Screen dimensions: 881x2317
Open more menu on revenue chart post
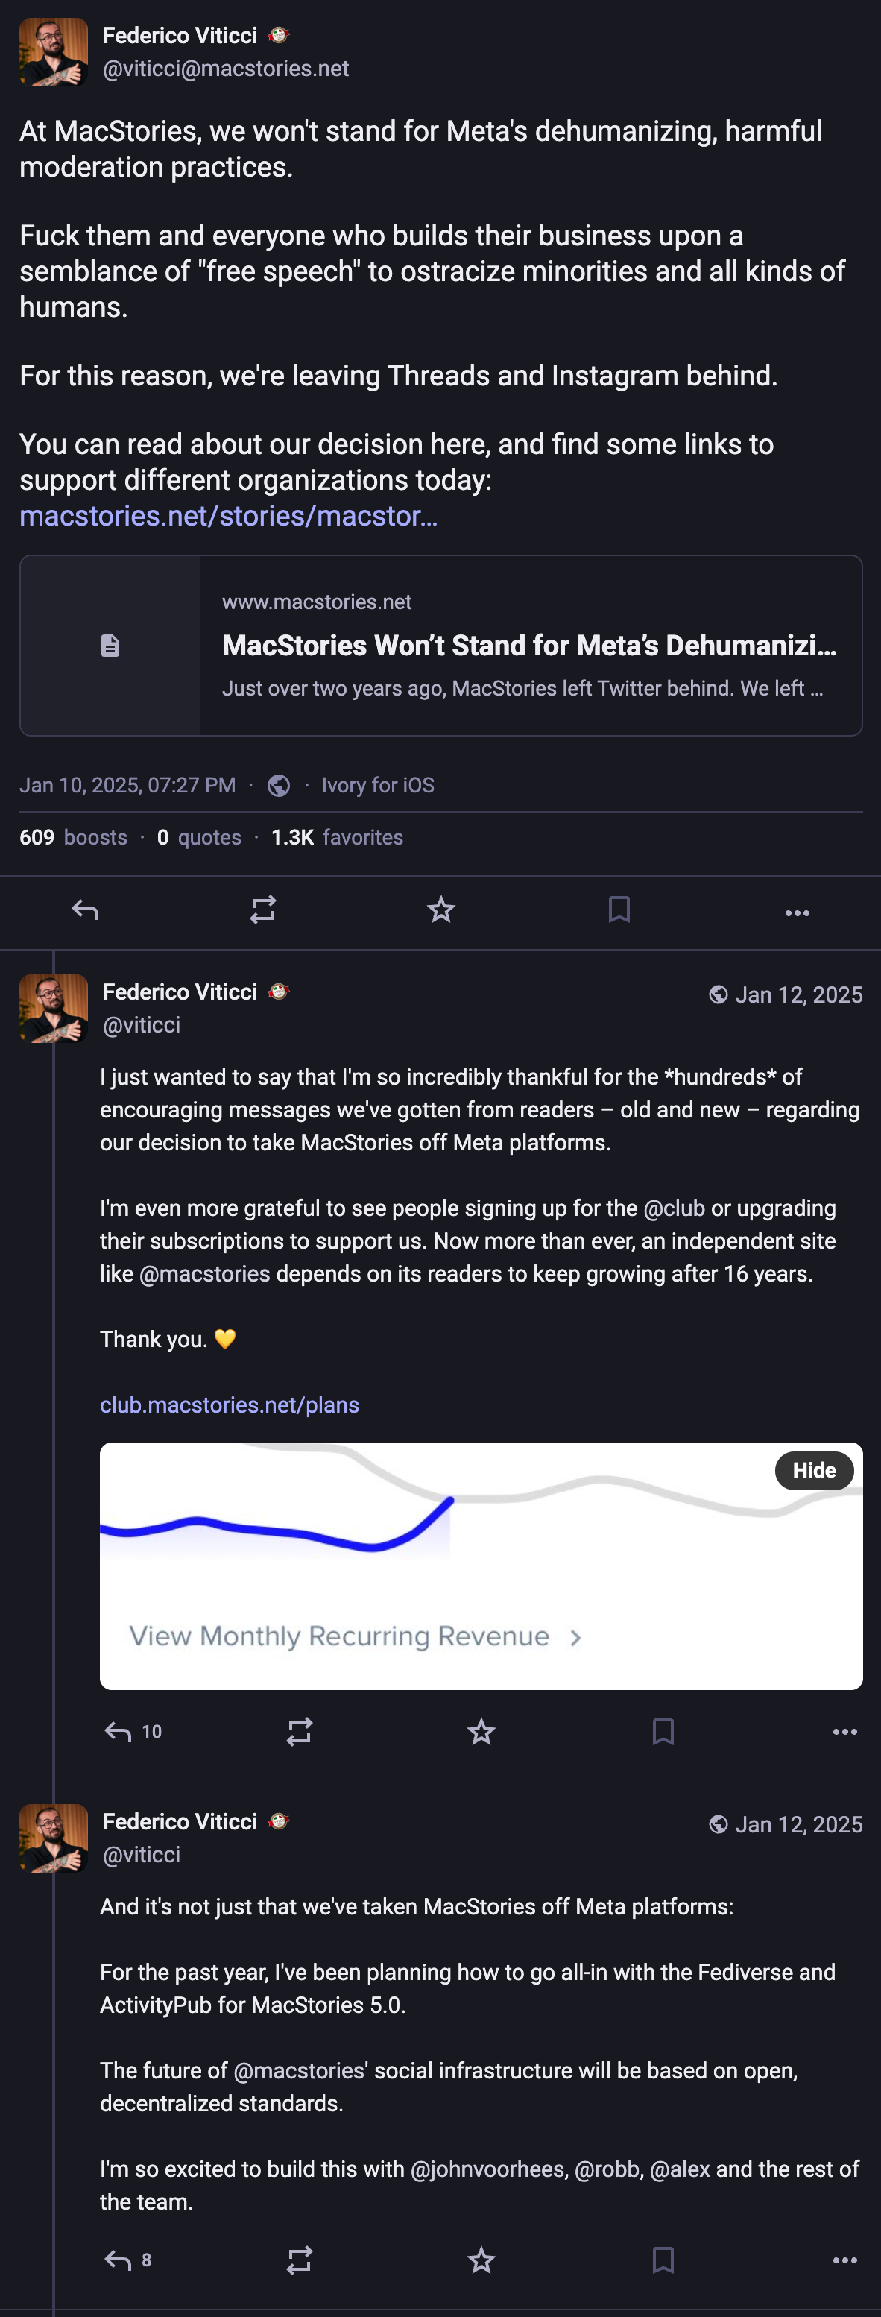coord(844,1733)
